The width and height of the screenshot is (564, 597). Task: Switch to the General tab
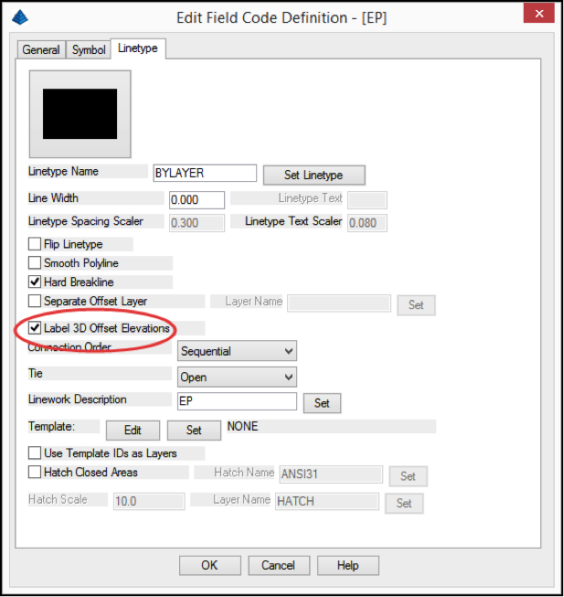click(x=41, y=50)
